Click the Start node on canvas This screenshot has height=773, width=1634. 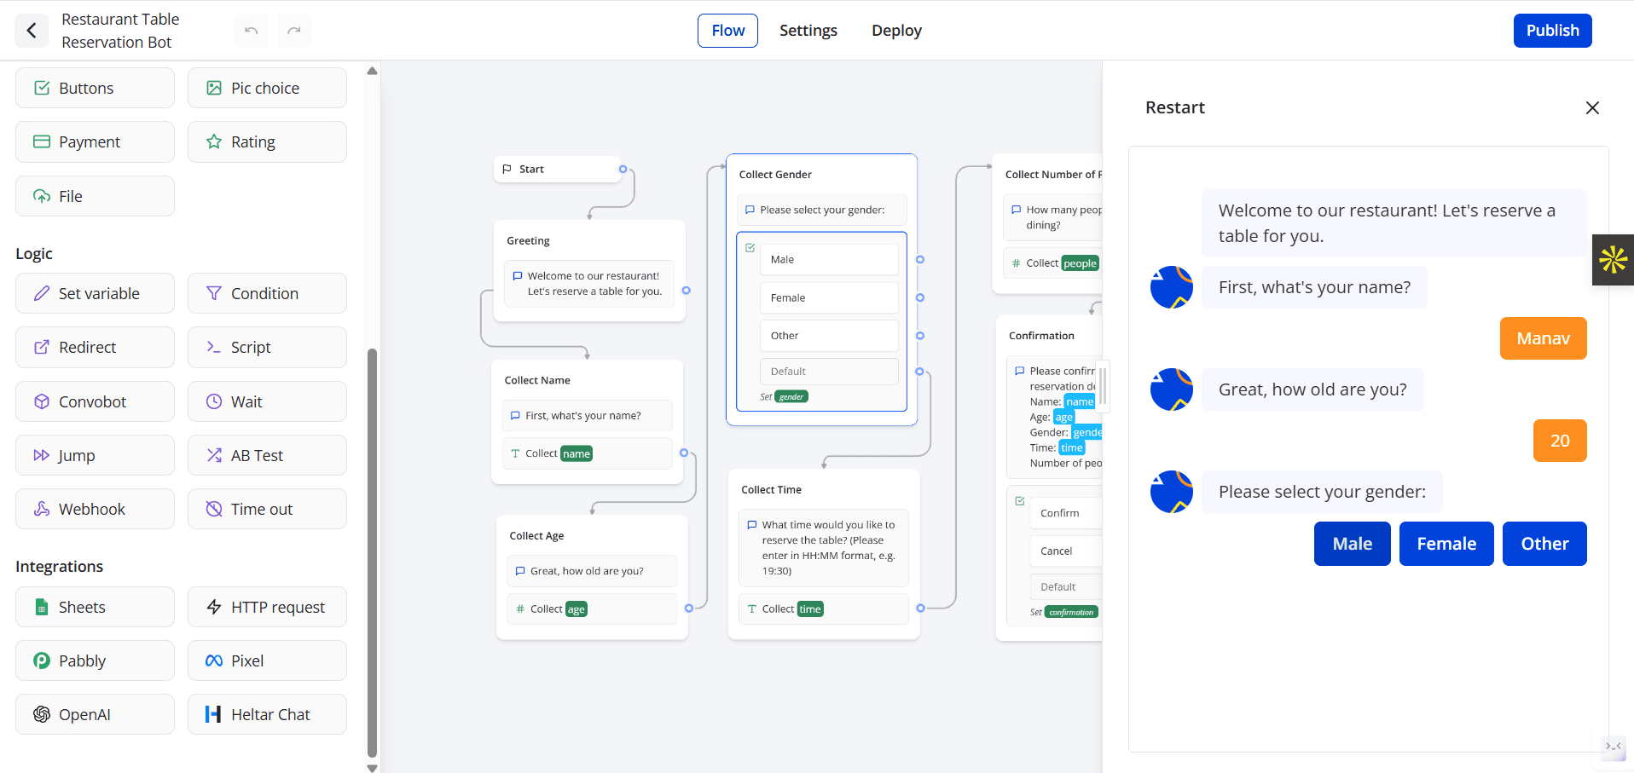[x=557, y=169]
